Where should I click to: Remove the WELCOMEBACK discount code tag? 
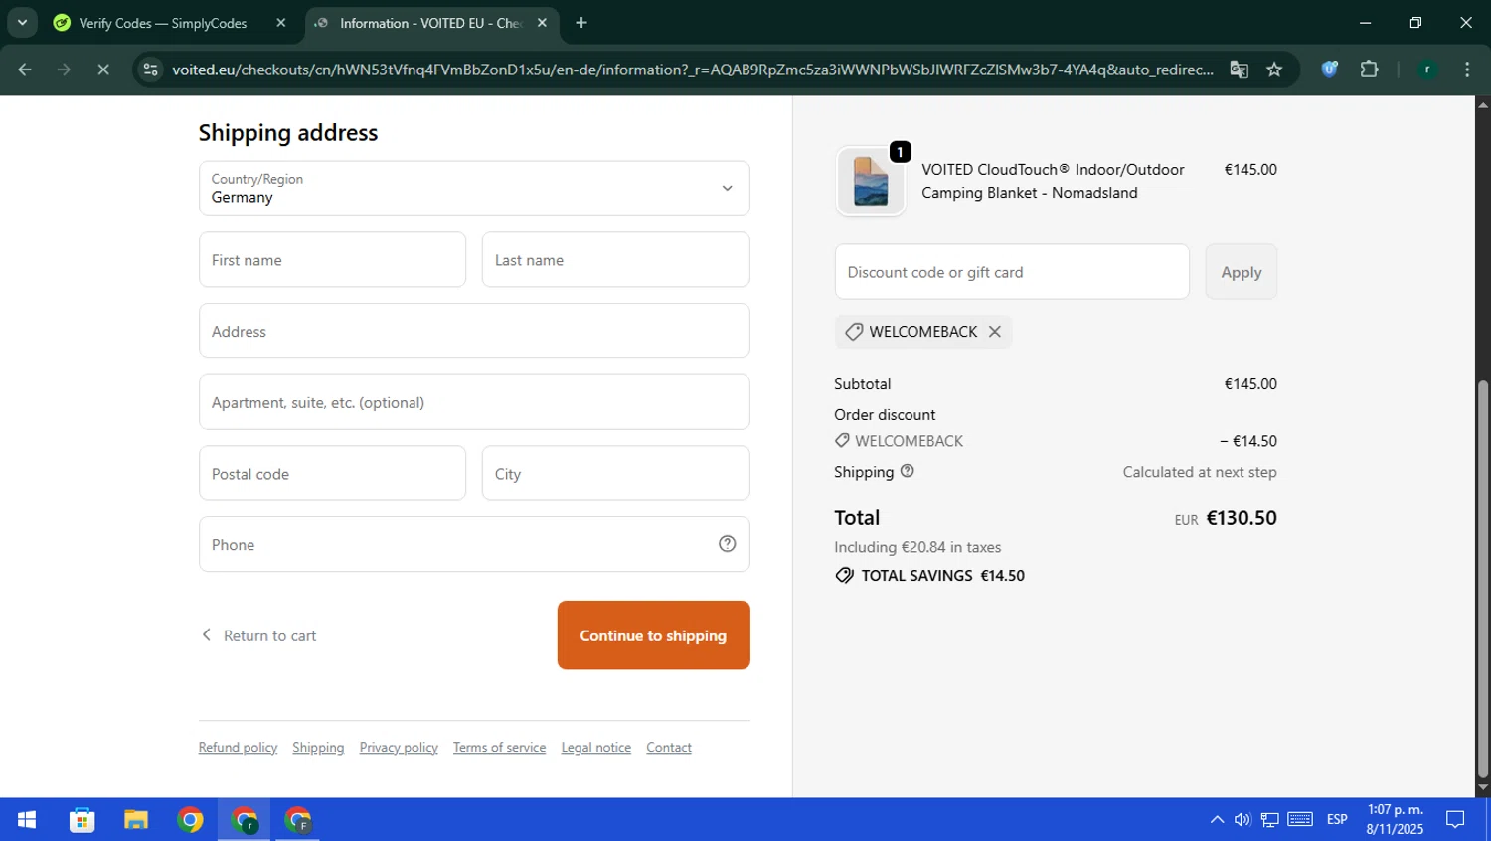(x=994, y=332)
